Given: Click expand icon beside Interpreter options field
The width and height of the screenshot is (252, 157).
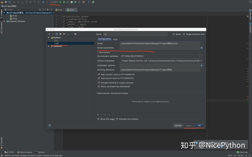Looking at the screenshot, I should click(201, 65).
